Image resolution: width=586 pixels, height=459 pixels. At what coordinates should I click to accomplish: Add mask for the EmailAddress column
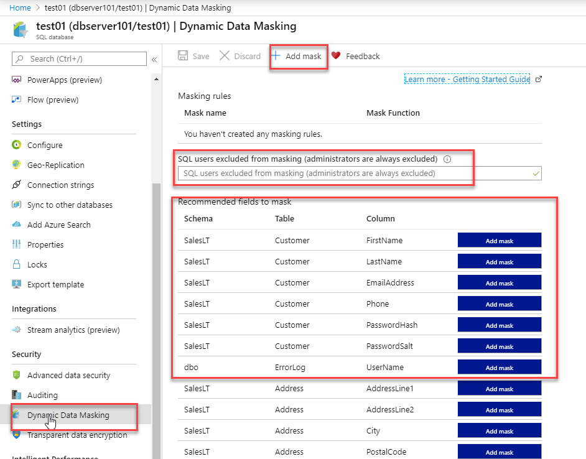point(500,282)
